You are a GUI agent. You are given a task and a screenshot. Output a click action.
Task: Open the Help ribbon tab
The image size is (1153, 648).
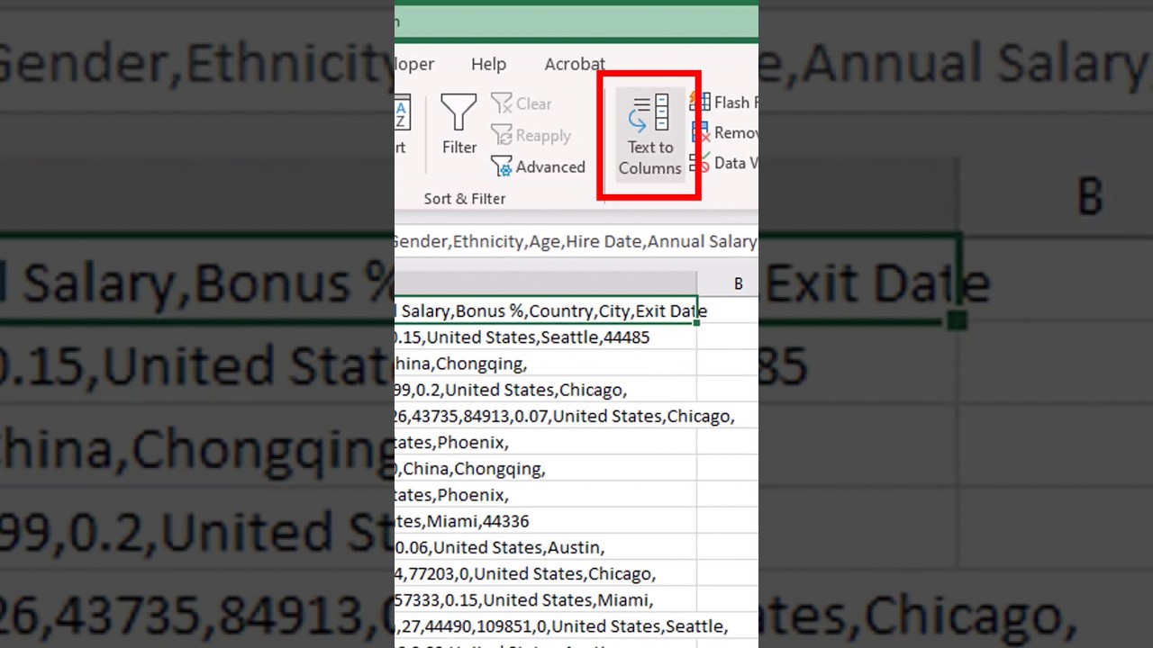pos(488,64)
